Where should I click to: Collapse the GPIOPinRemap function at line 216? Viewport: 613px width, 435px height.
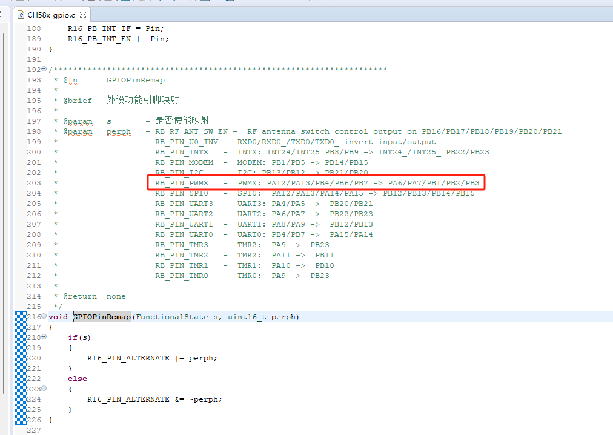pyautogui.click(x=44, y=317)
